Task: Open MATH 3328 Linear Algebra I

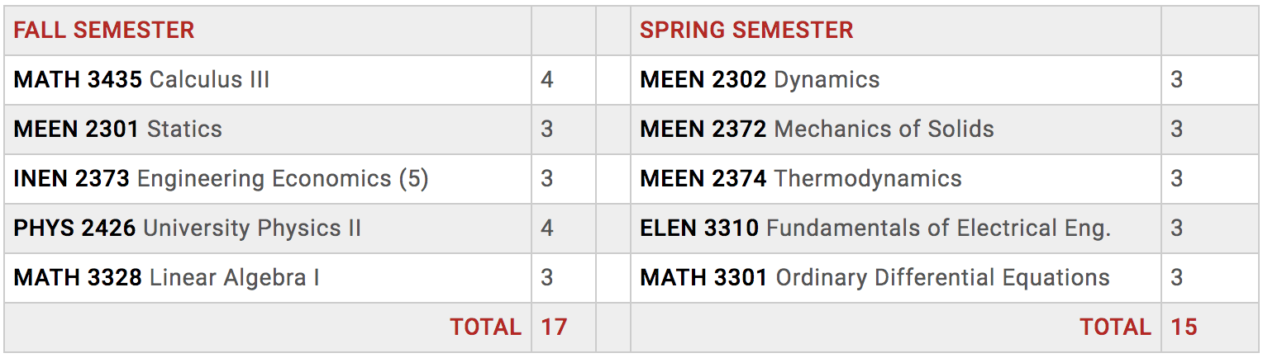Action: (166, 278)
